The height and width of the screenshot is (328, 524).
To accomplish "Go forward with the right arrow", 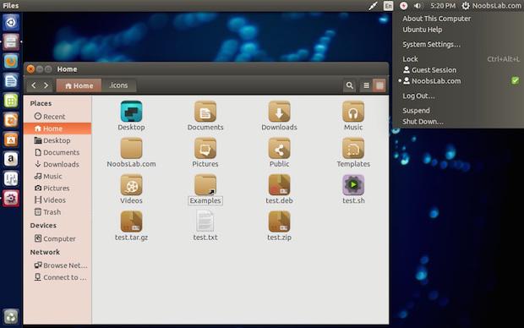I will (46, 85).
